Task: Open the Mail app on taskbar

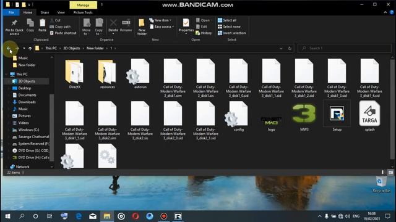Action: point(93,216)
